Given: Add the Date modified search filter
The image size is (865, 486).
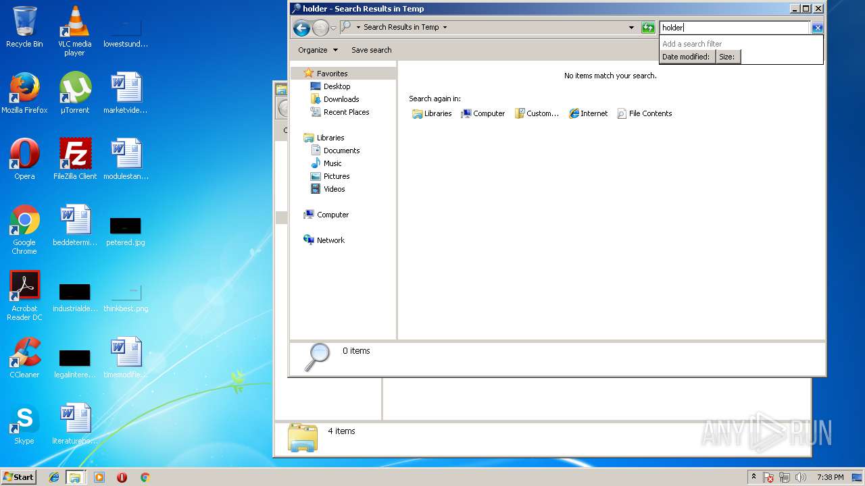Looking at the screenshot, I should coord(686,57).
